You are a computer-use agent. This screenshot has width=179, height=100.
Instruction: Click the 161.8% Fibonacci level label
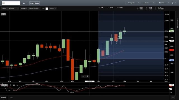coord(167,14)
